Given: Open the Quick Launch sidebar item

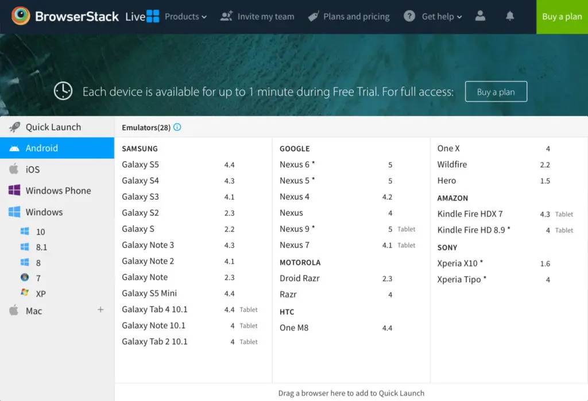Looking at the screenshot, I should (57, 127).
